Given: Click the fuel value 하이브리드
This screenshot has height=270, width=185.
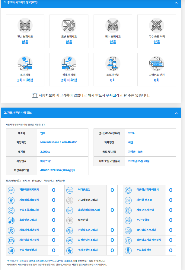Looking at the screenshot, I should tap(46, 161).
